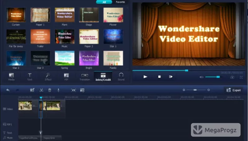
Task: Click the preview video canvas
Action: (189, 34)
